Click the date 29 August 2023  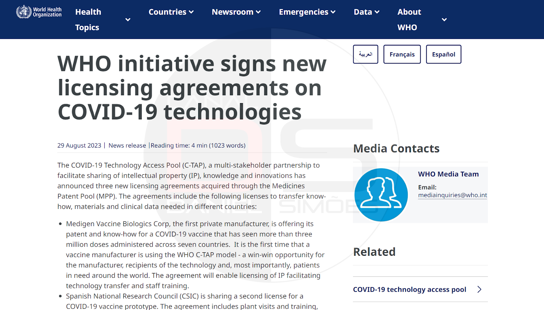pos(79,146)
